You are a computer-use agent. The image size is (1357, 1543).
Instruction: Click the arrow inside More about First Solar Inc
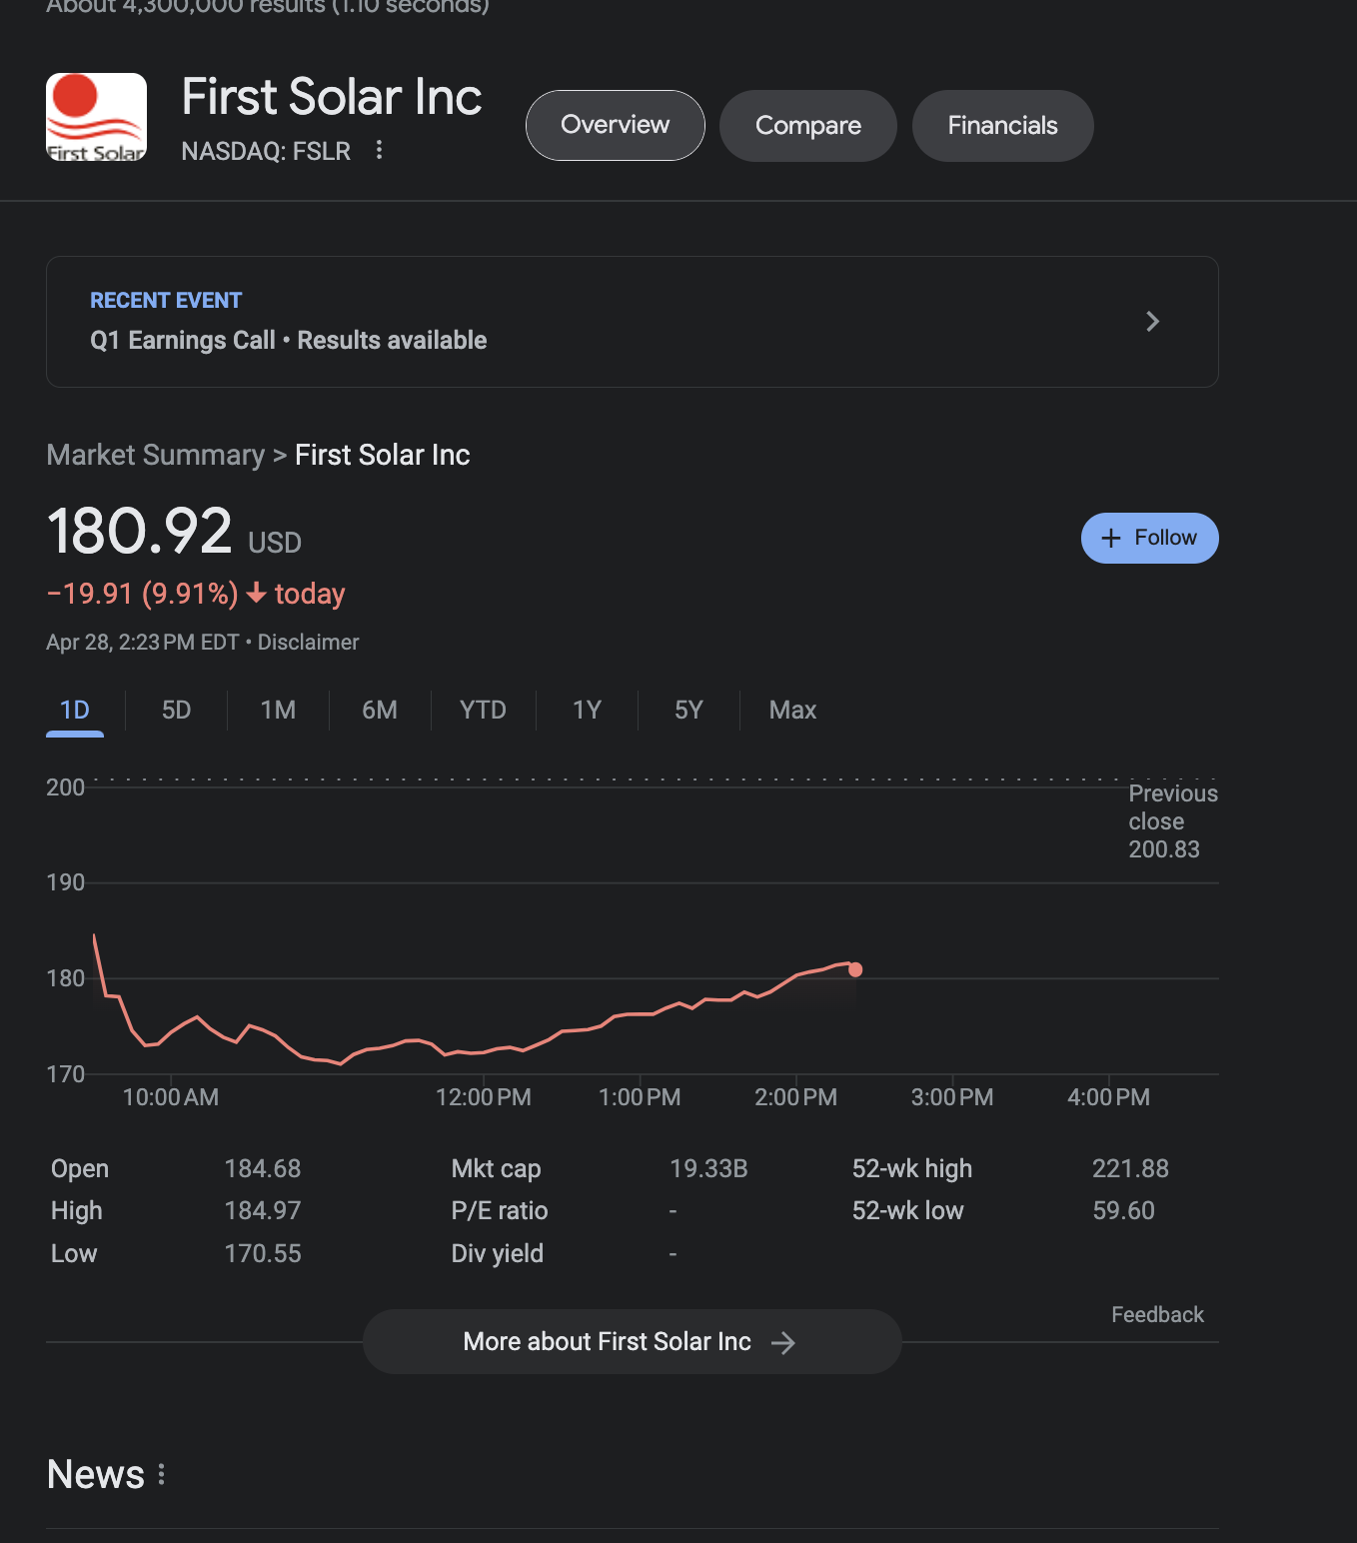(785, 1342)
